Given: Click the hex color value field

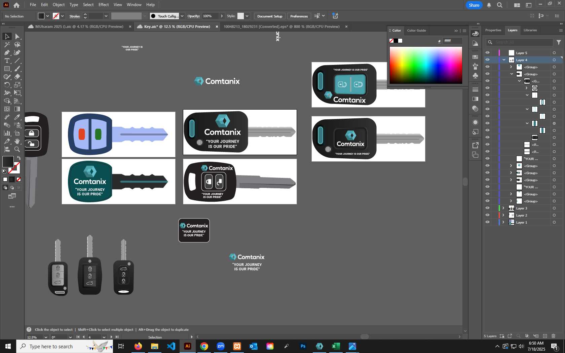Looking at the screenshot, I should coord(453,41).
